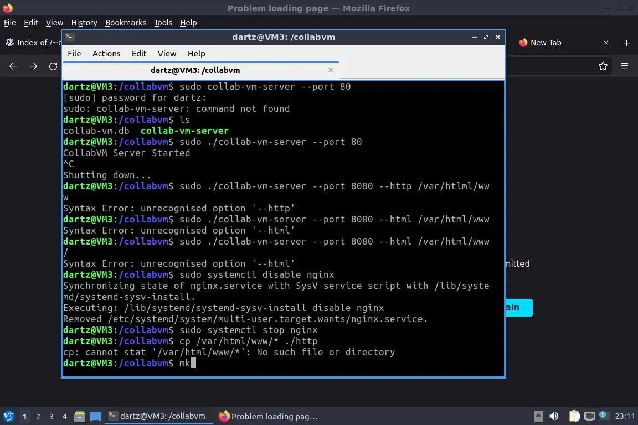This screenshot has height=425, width=638.
Task: Open the terminal Edit menu
Action: click(139, 54)
